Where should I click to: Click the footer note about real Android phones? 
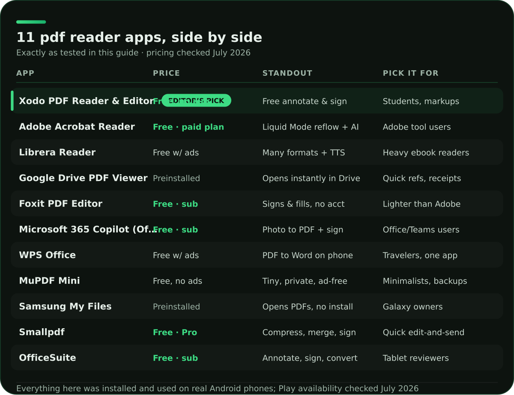(x=218, y=389)
